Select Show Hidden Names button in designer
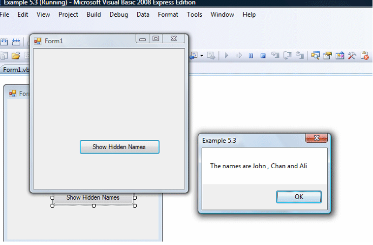This screenshot has width=373, height=245. click(x=93, y=198)
